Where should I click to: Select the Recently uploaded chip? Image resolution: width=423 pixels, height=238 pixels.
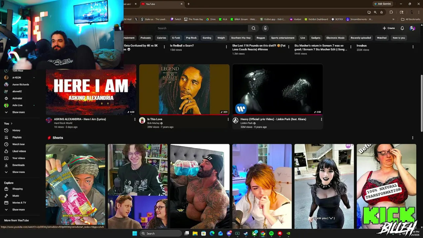pos(361,38)
